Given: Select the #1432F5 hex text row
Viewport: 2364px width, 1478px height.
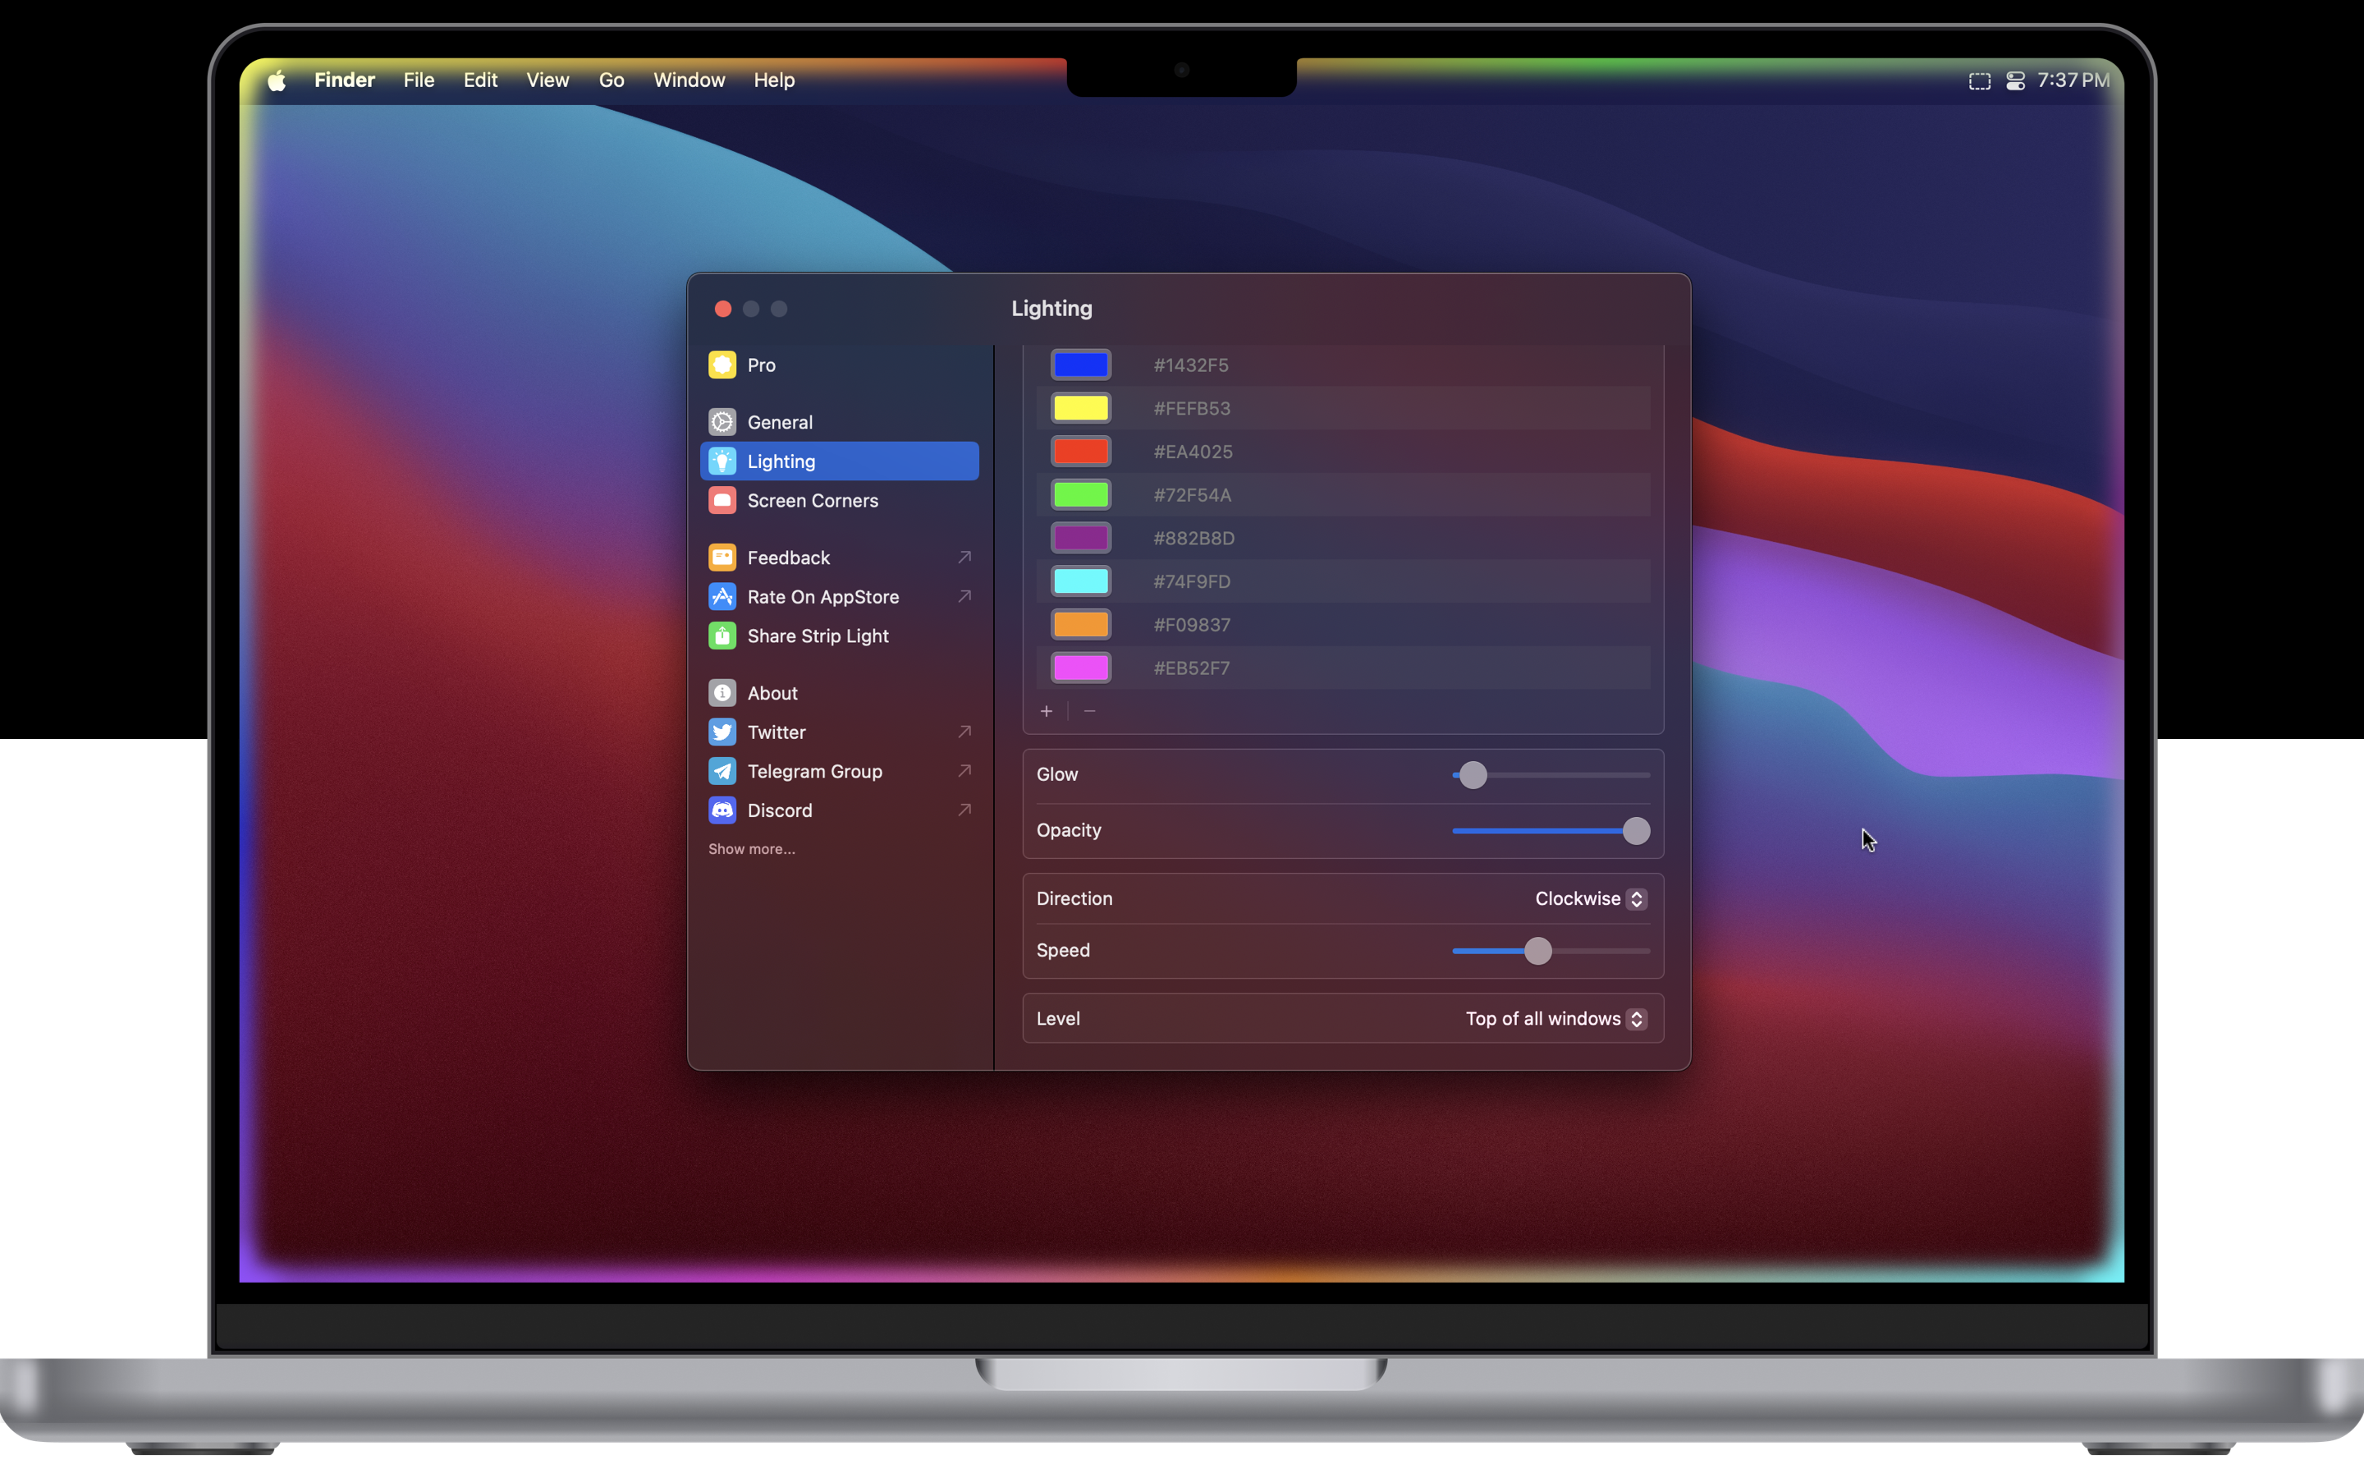Looking at the screenshot, I should pyautogui.click(x=1191, y=365).
